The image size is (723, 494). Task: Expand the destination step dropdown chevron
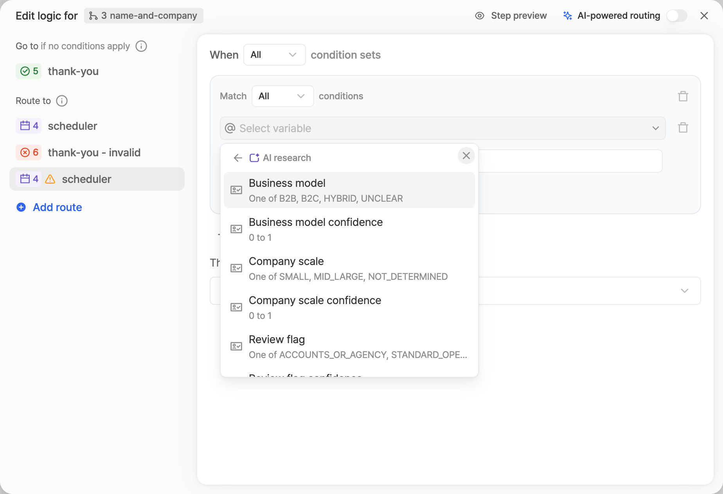684,291
